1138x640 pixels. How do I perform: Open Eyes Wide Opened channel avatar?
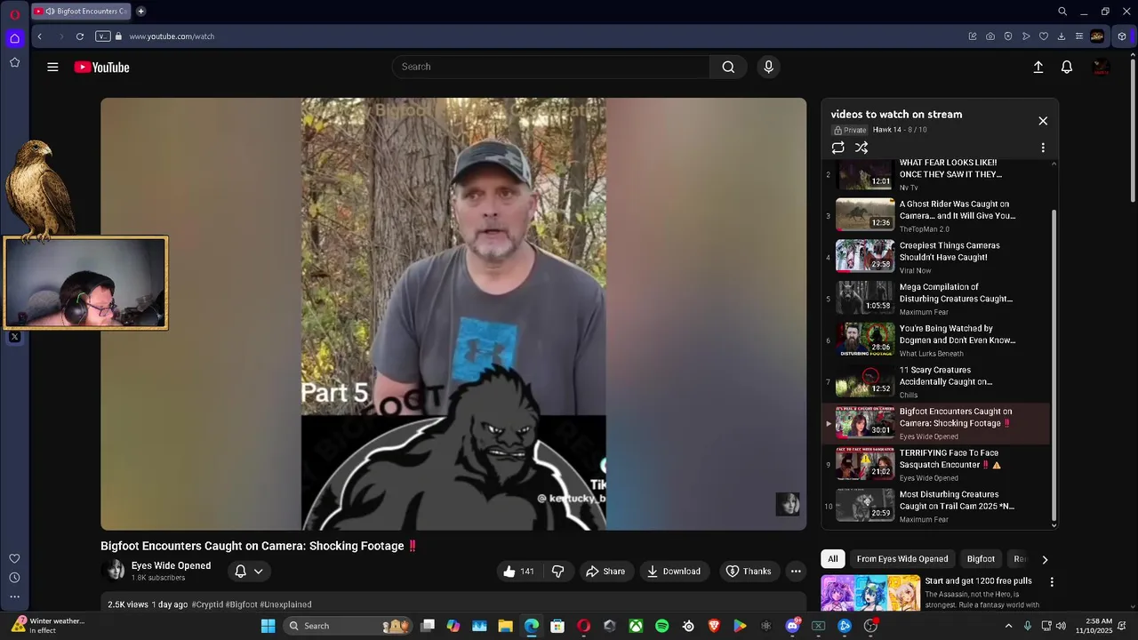(114, 571)
